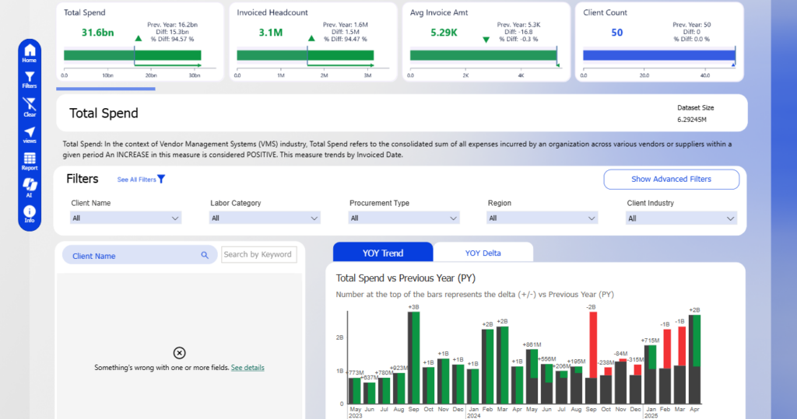797x419 pixels.
Task: Open the Region filter dropdown
Action: tap(542, 218)
